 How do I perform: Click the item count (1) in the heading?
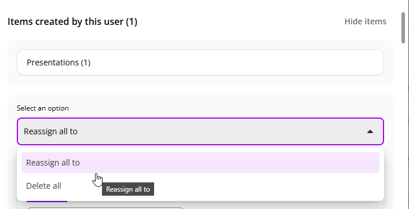[x=132, y=21]
